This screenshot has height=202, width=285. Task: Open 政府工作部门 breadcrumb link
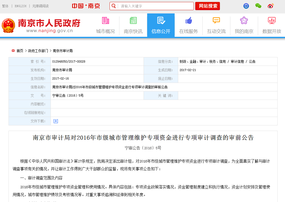click(38, 51)
